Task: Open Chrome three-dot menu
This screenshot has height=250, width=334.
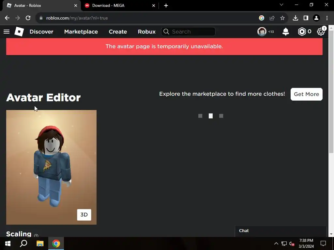Action: tap(327, 18)
